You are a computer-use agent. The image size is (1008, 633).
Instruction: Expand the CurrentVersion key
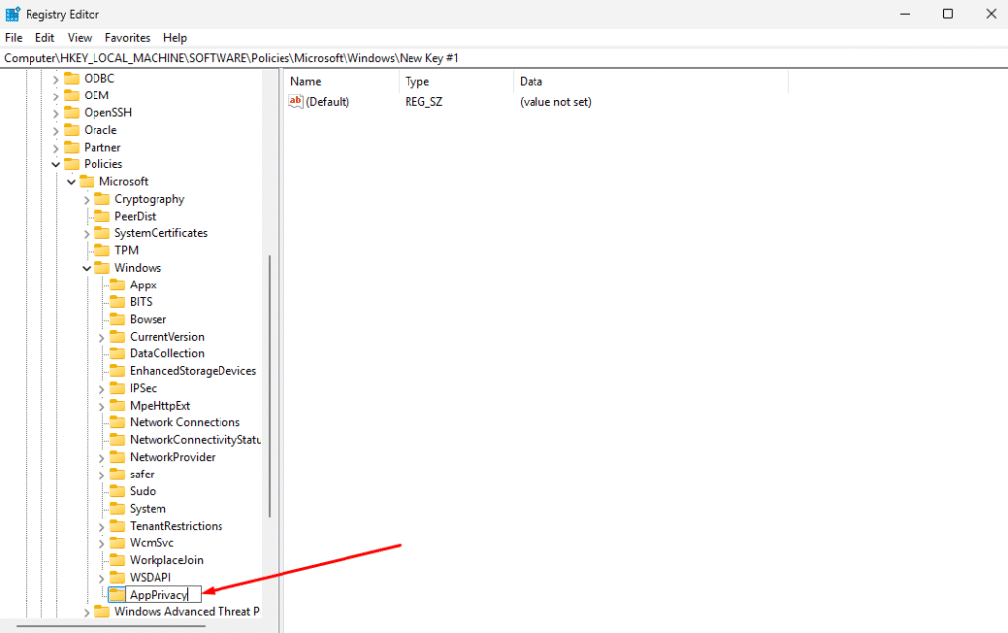(x=101, y=337)
